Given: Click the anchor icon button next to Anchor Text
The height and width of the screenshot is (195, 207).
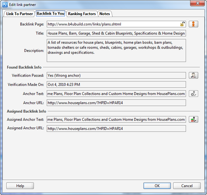Looking at the screenshot, I should tap(193, 94).
